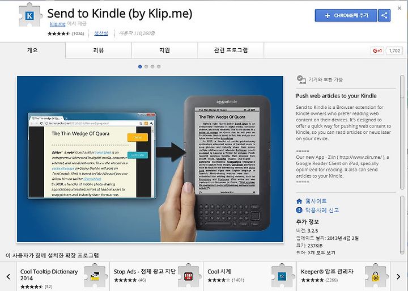Click the Send to Kindle puzzle icon
Screen dimensions: 408x291
click(x=30, y=15)
